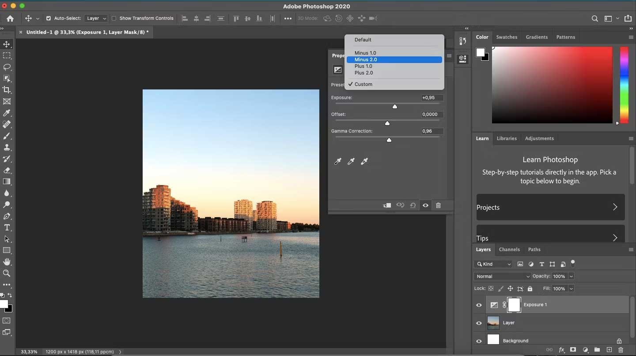Switch to the Channels tab

[x=509, y=250]
